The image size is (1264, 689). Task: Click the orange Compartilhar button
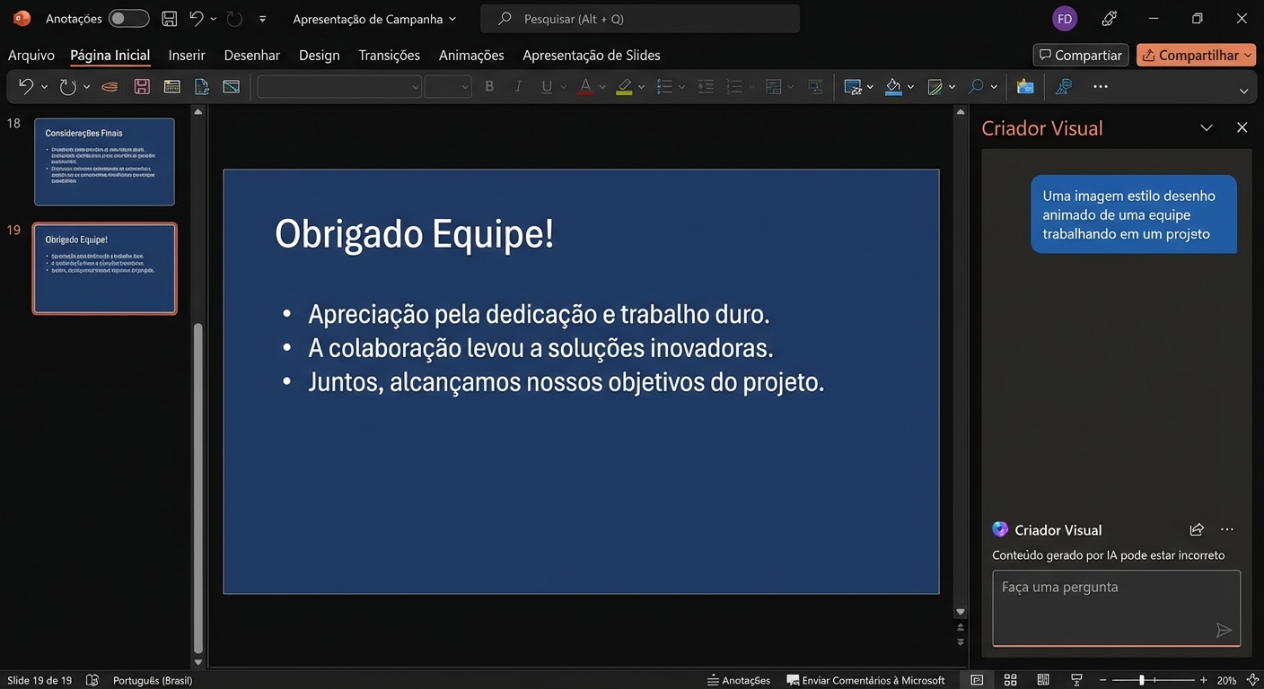pyautogui.click(x=1196, y=55)
